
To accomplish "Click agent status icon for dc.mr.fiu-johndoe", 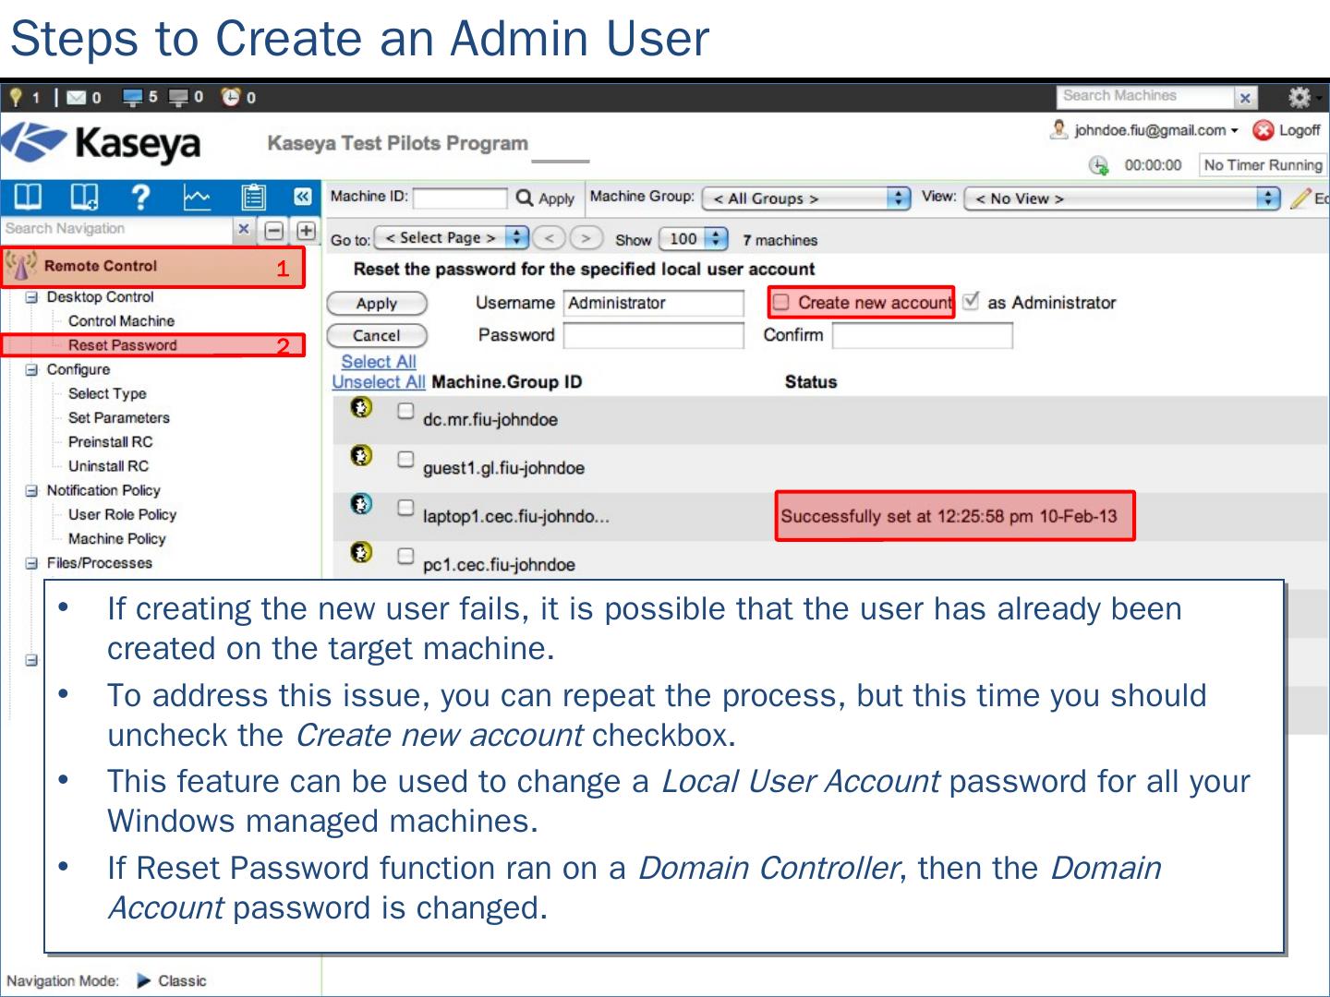I will (361, 407).
